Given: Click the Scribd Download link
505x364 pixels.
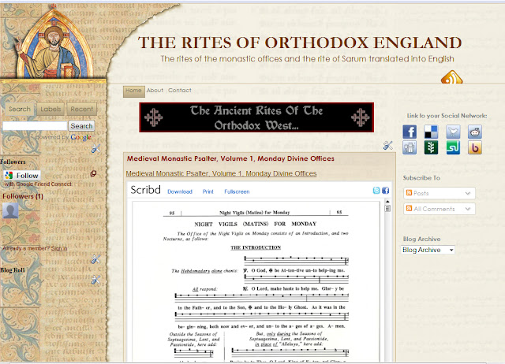Looking at the screenshot, I should pyautogui.click(x=180, y=191).
